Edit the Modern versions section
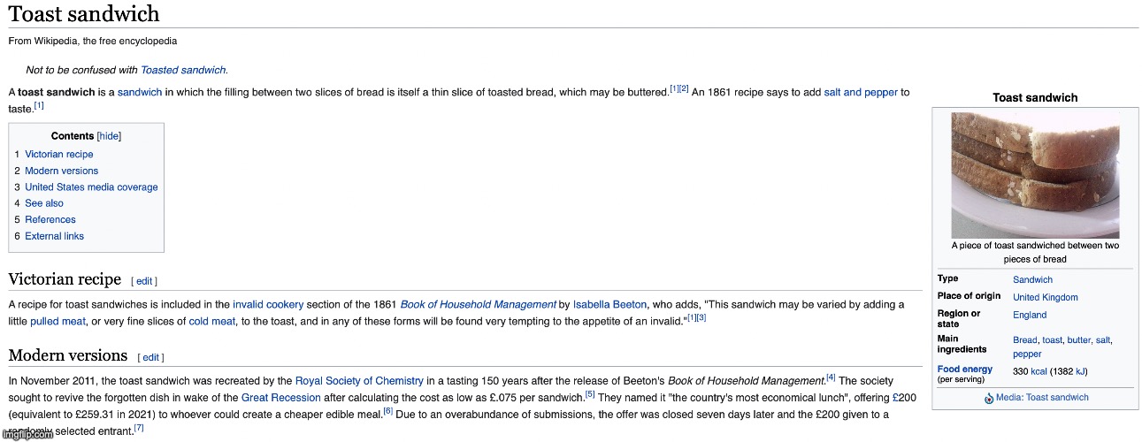This screenshot has width=1142, height=442. coord(150,357)
